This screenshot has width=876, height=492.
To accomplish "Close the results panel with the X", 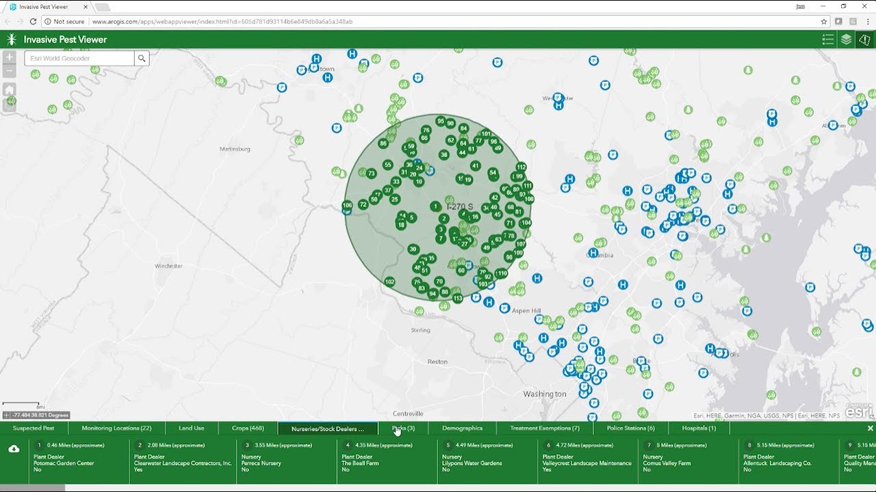I will coord(870,428).
